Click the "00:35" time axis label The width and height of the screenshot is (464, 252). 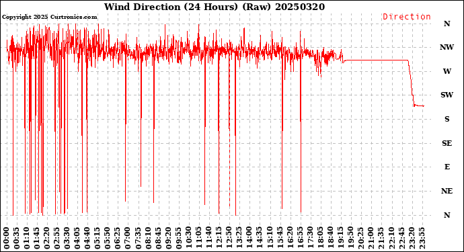17,239
